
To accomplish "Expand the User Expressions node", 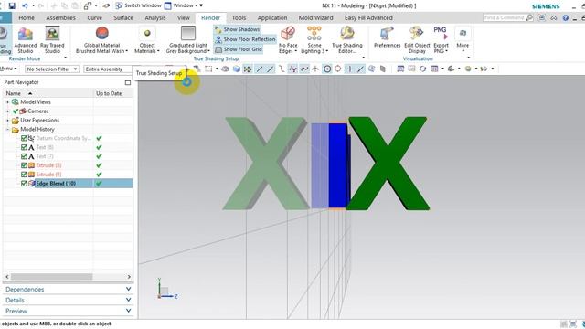I will point(7,120).
